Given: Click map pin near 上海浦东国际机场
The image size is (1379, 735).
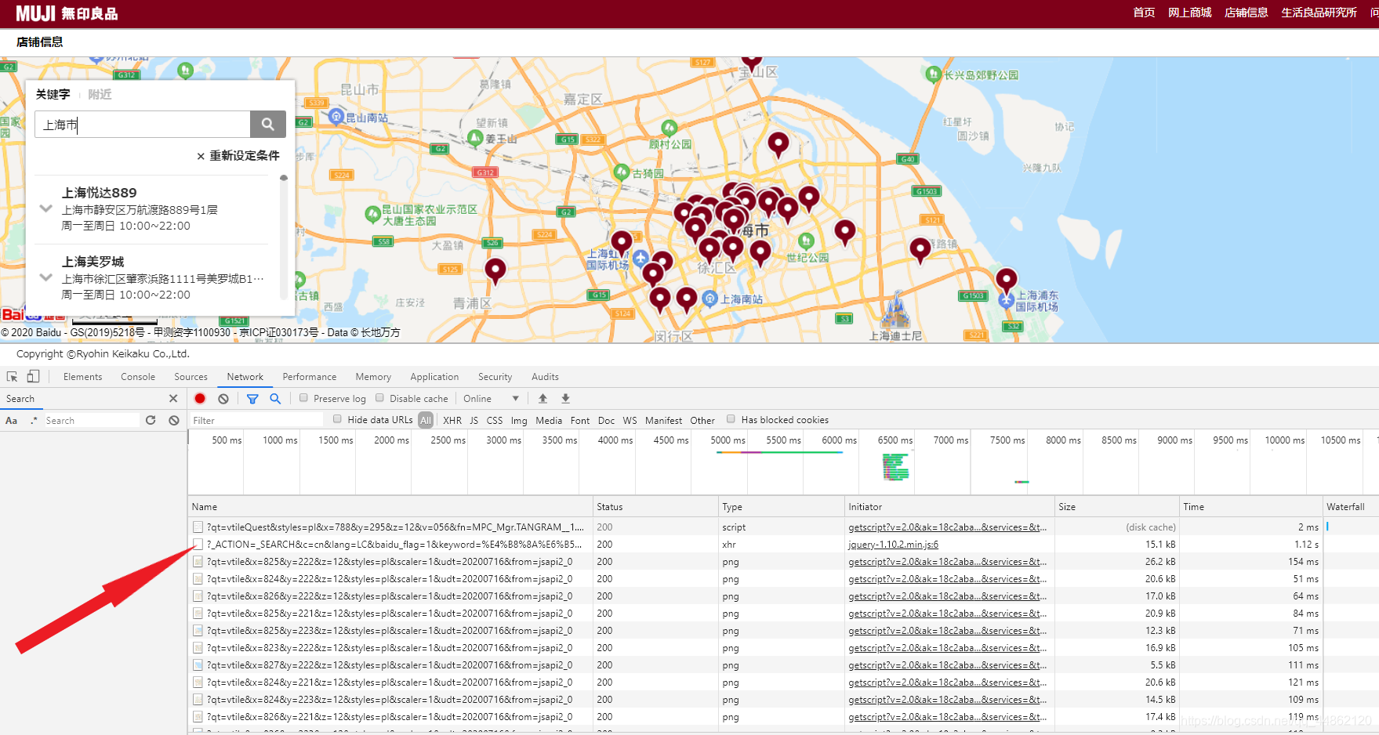Looking at the screenshot, I should (1007, 280).
